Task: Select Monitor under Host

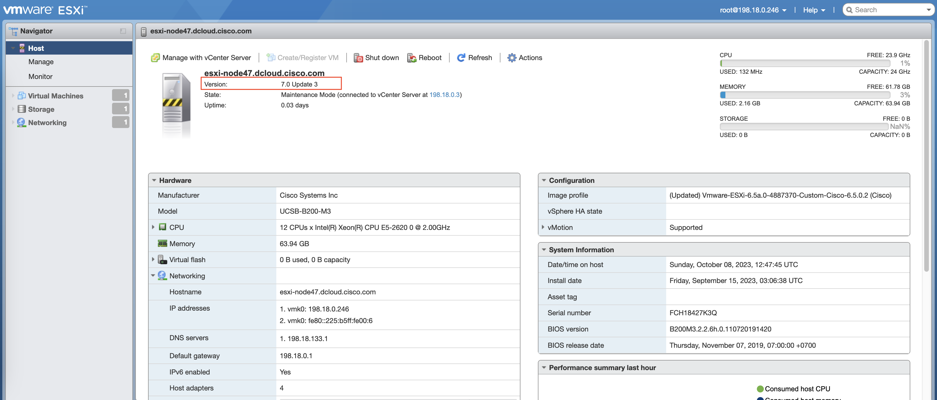Action: pyautogui.click(x=40, y=77)
